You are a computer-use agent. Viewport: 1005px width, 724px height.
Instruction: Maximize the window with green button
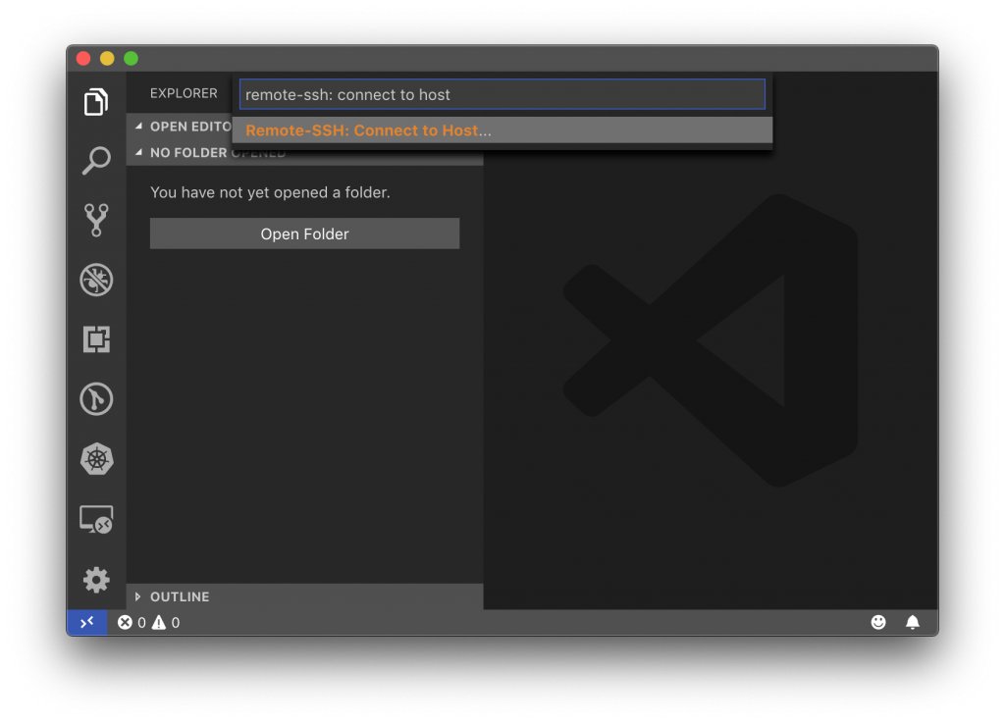[x=131, y=58]
